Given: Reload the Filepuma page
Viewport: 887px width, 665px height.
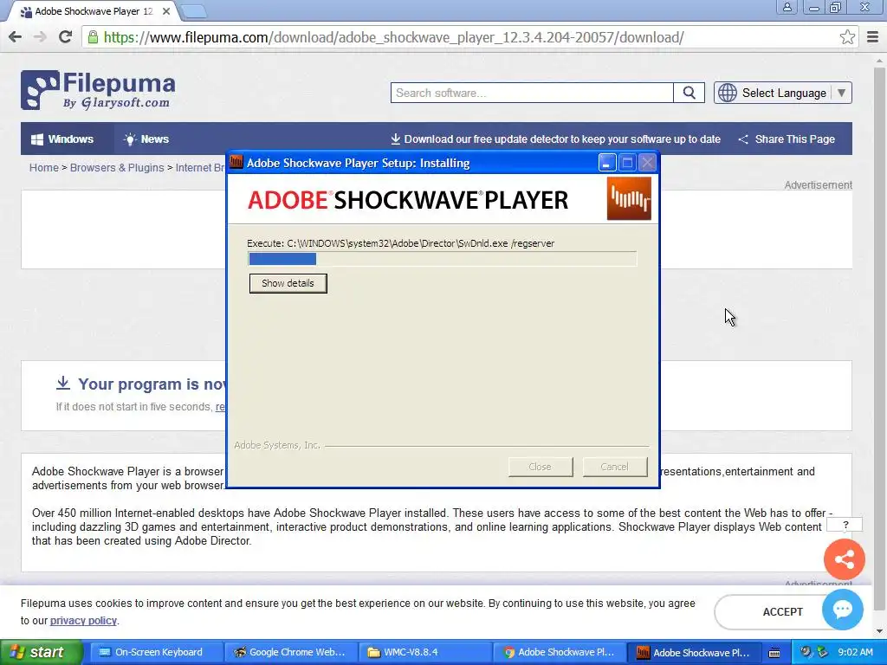Looking at the screenshot, I should click(x=66, y=37).
